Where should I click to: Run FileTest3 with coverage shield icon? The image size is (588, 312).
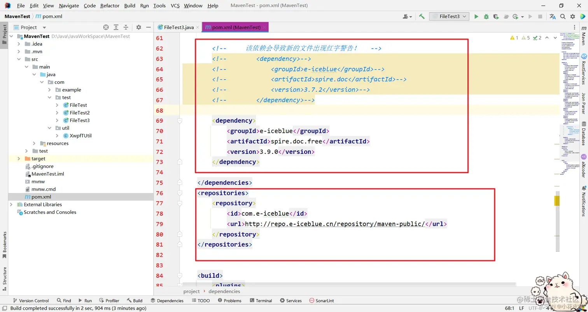point(496,16)
